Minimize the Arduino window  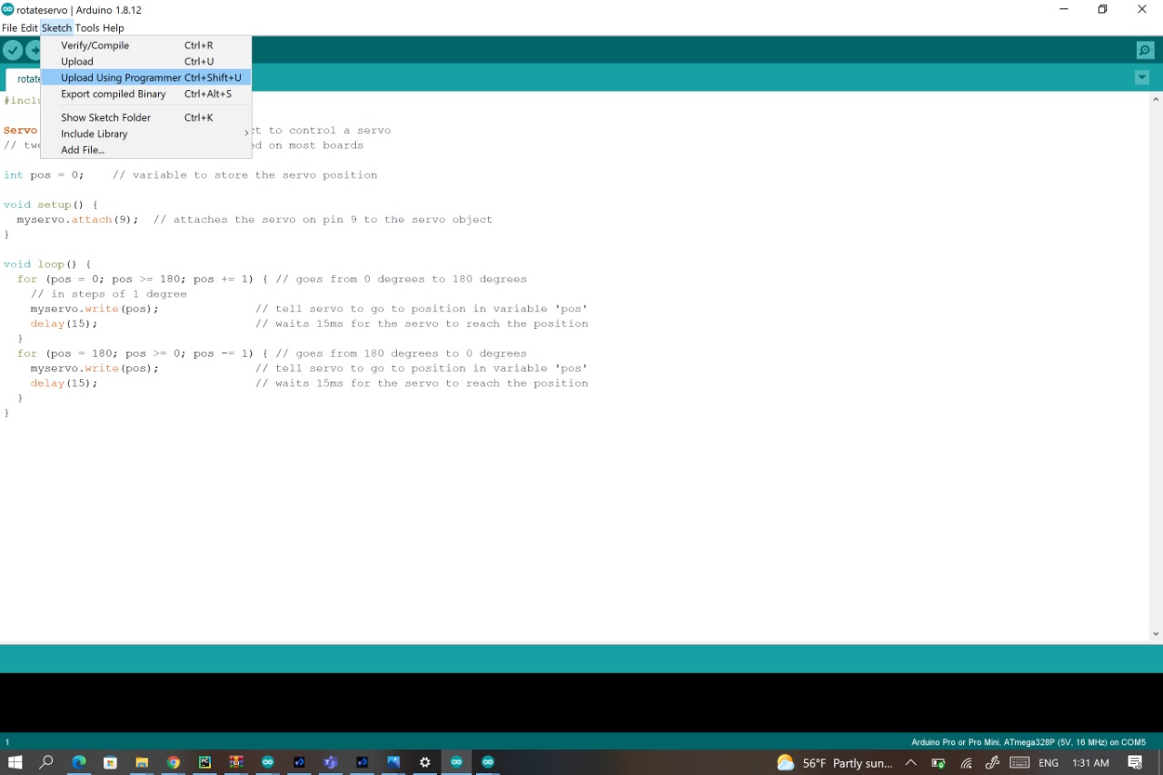click(x=1064, y=9)
